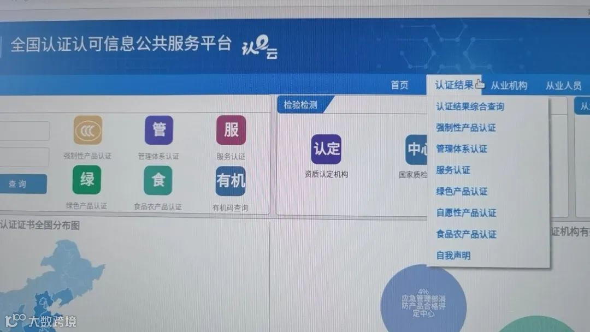Open the red 服 service certification icon

click(x=231, y=130)
